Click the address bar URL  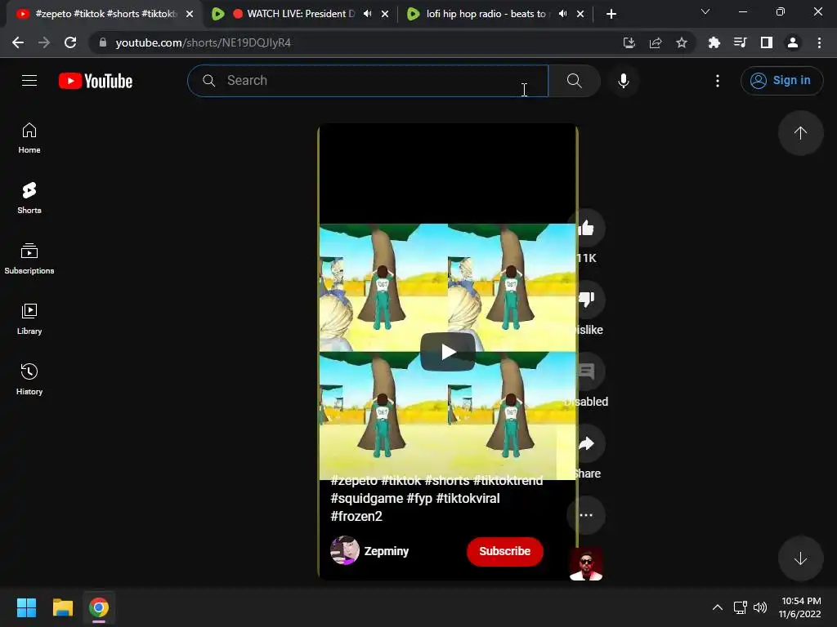click(203, 42)
